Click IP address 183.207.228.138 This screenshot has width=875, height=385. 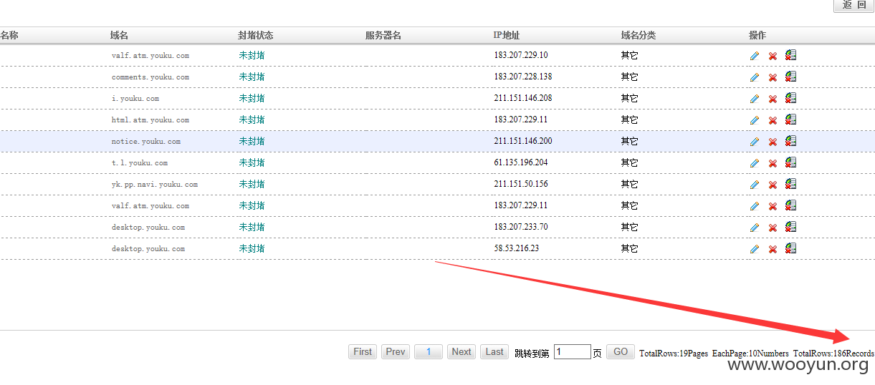[x=523, y=77]
